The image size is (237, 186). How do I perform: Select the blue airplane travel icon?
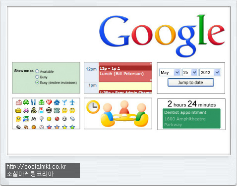pyautogui.click(x=72, y=102)
